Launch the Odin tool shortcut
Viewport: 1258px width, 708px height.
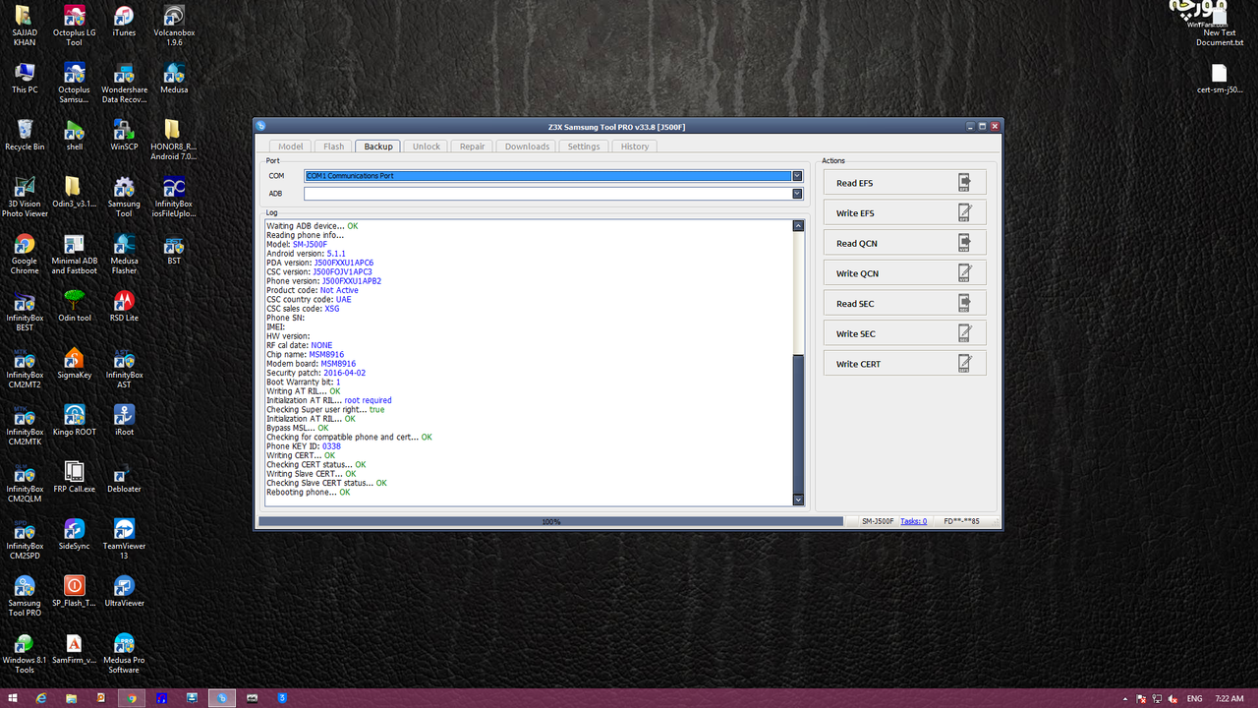74,306
